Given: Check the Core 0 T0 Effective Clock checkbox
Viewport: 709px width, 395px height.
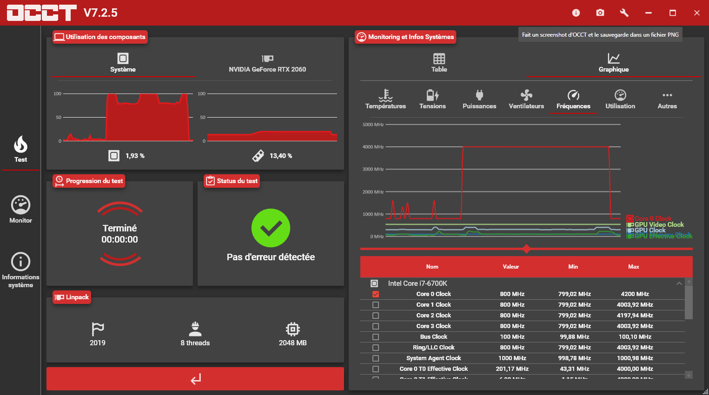Looking at the screenshot, I should click(376, 369).
